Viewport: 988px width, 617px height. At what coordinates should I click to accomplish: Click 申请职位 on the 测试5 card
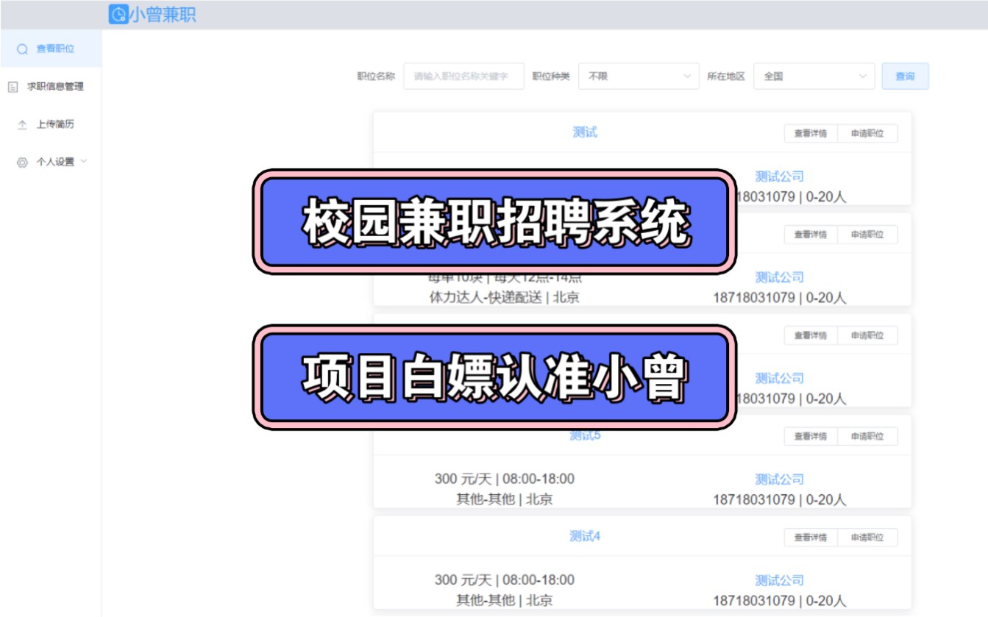pos(867,436)
